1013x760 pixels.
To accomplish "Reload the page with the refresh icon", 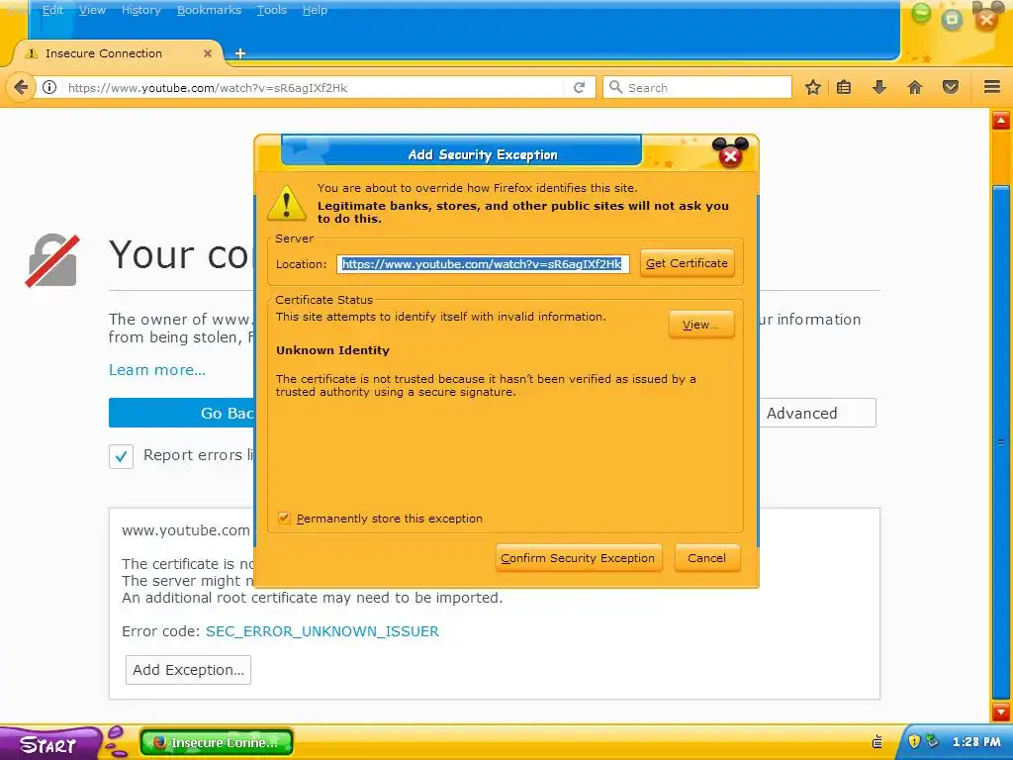I will pos(580,87).
